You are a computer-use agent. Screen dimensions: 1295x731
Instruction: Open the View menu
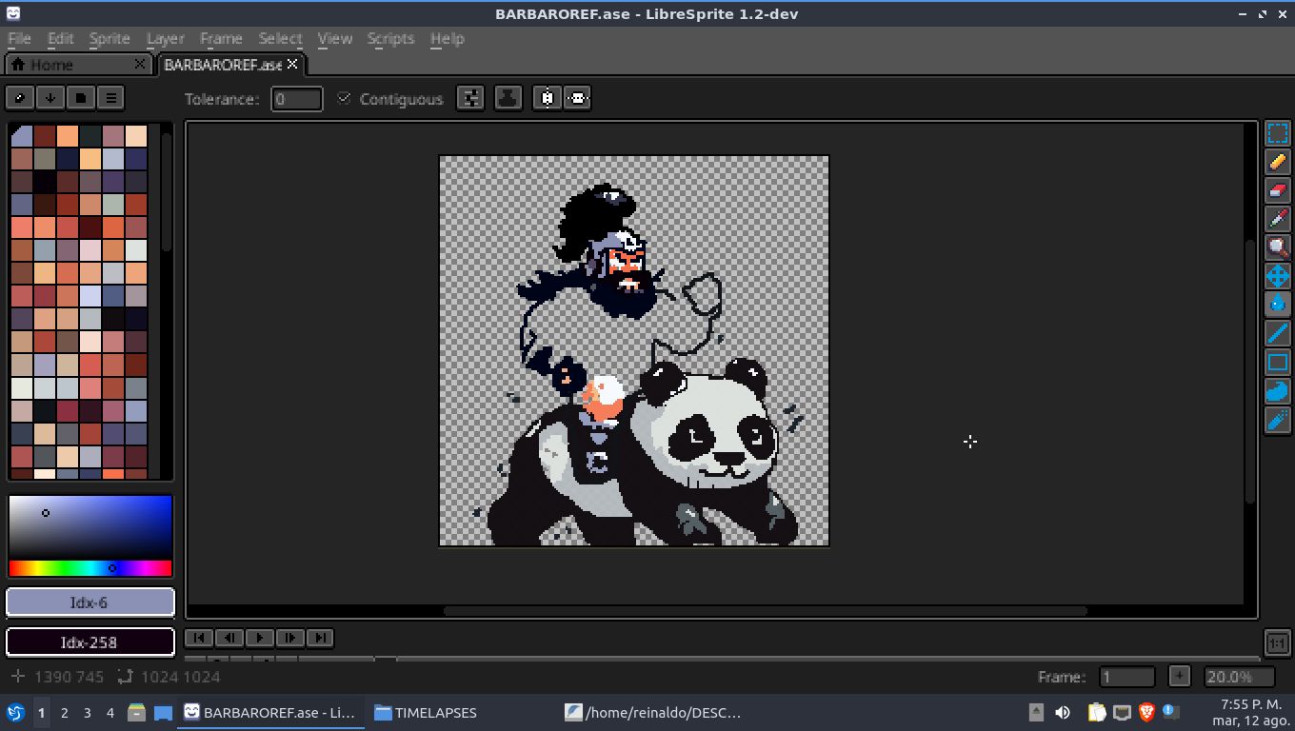pyautogui.click(x=334, y=38)
